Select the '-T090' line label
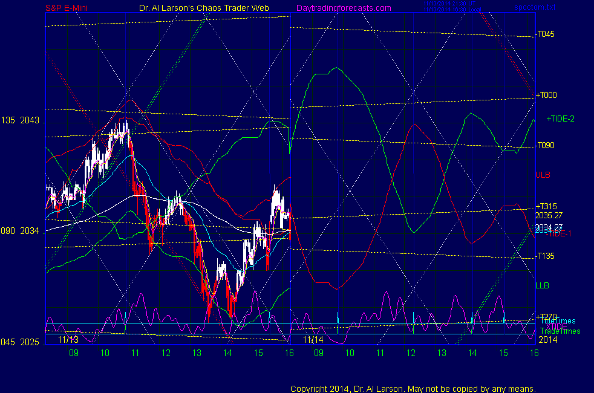Viewport: 594px width, 393px height. [x=545, y=145]
